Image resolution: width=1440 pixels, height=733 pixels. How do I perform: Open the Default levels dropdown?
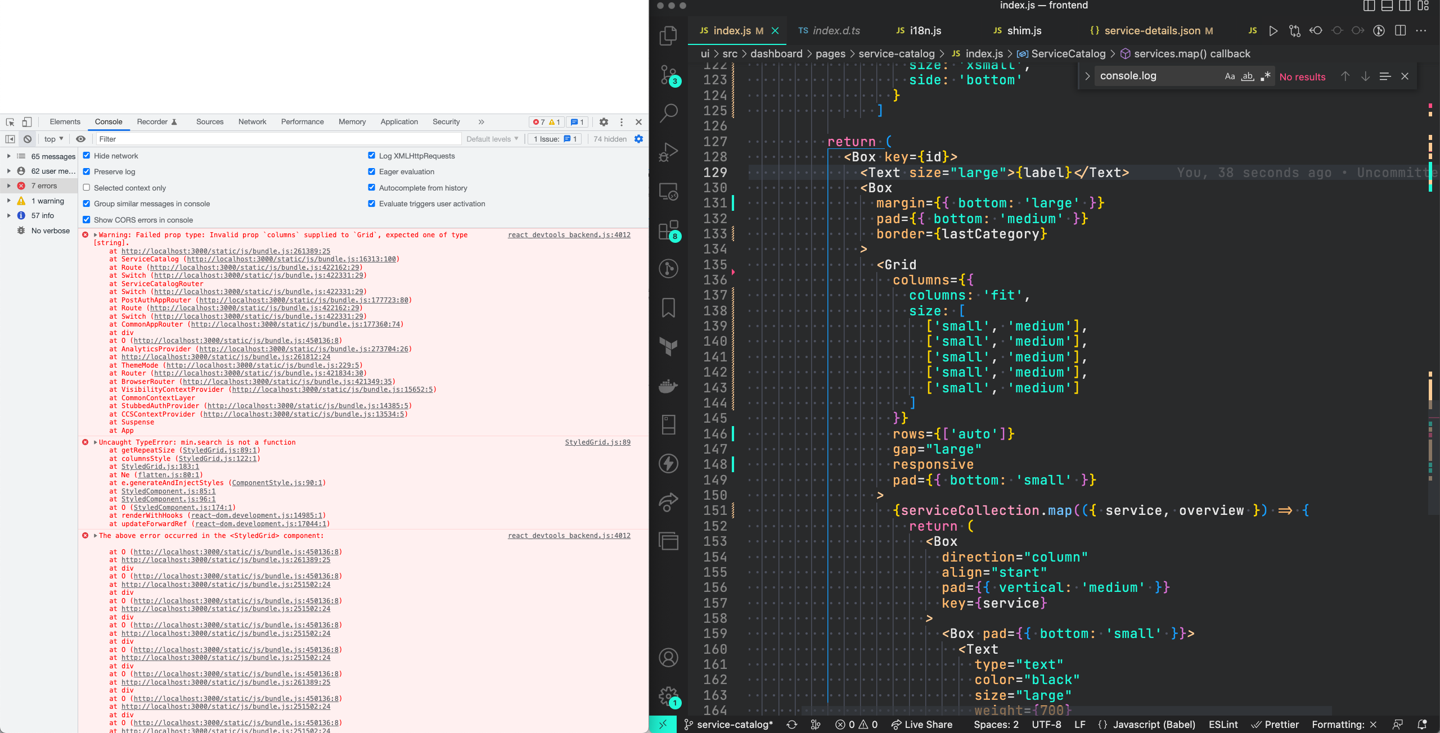[x=492, y=139]
